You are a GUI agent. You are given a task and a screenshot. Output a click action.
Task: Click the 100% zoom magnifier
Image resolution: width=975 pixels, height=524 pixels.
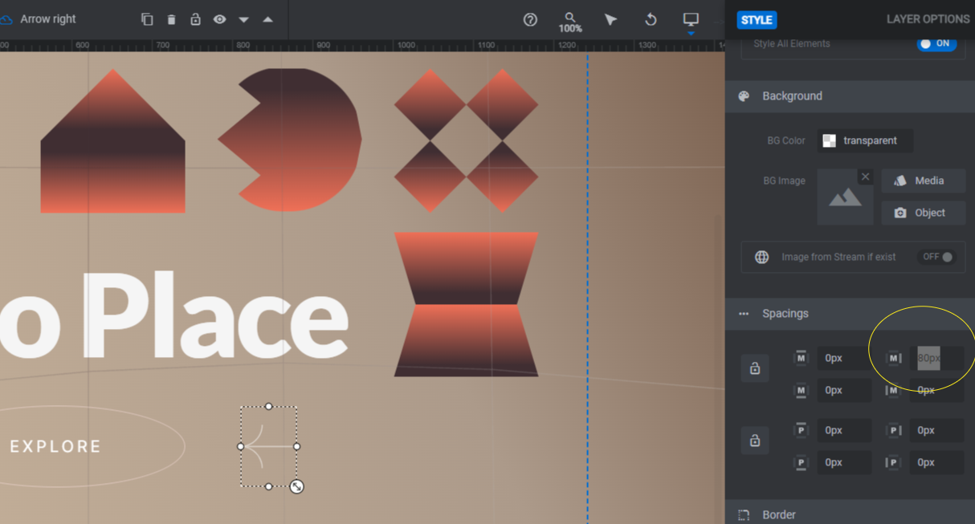[570, 22]
